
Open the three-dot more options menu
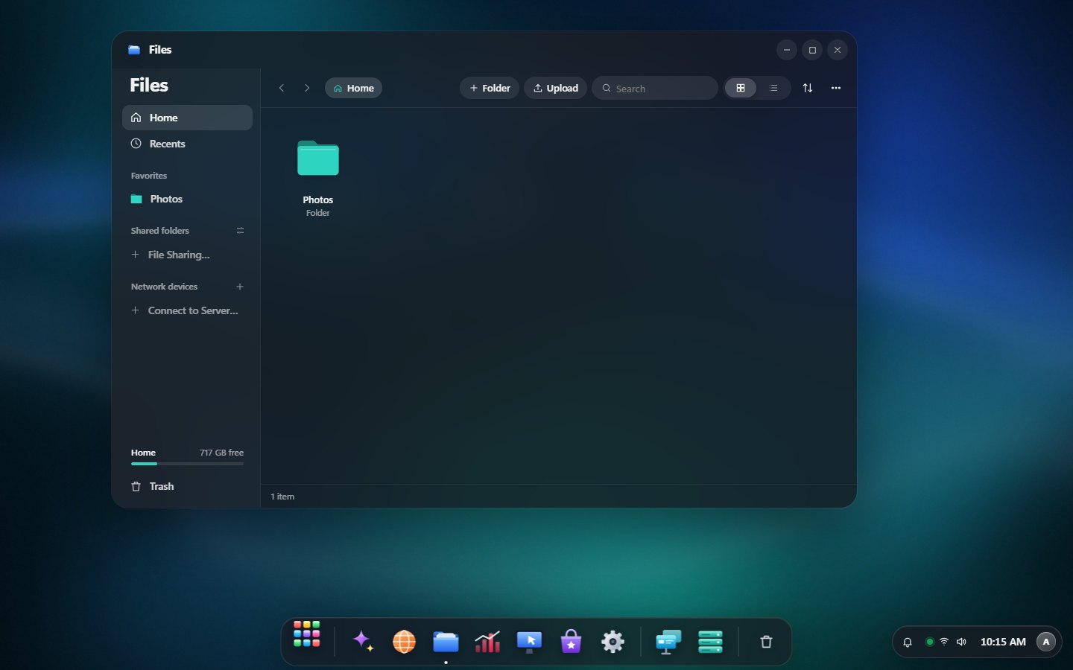tap(836, 88)
